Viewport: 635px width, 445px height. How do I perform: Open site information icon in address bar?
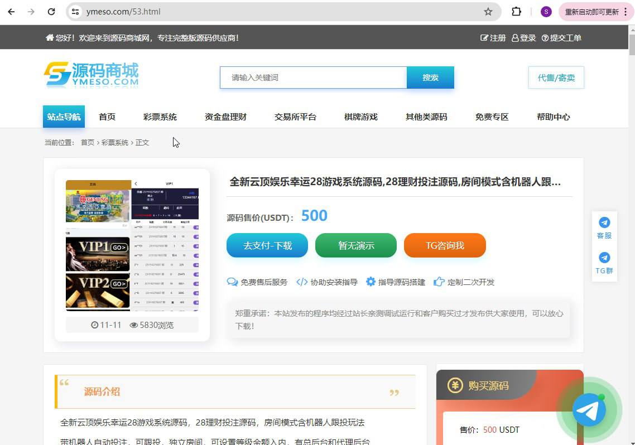click(75, 12)
